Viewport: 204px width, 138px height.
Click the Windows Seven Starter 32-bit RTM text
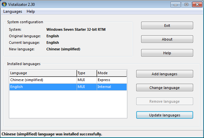pyautogui.click(x=76, y=29)
